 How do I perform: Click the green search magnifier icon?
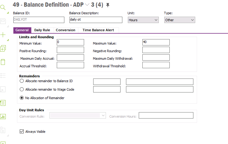click(3, 7)
